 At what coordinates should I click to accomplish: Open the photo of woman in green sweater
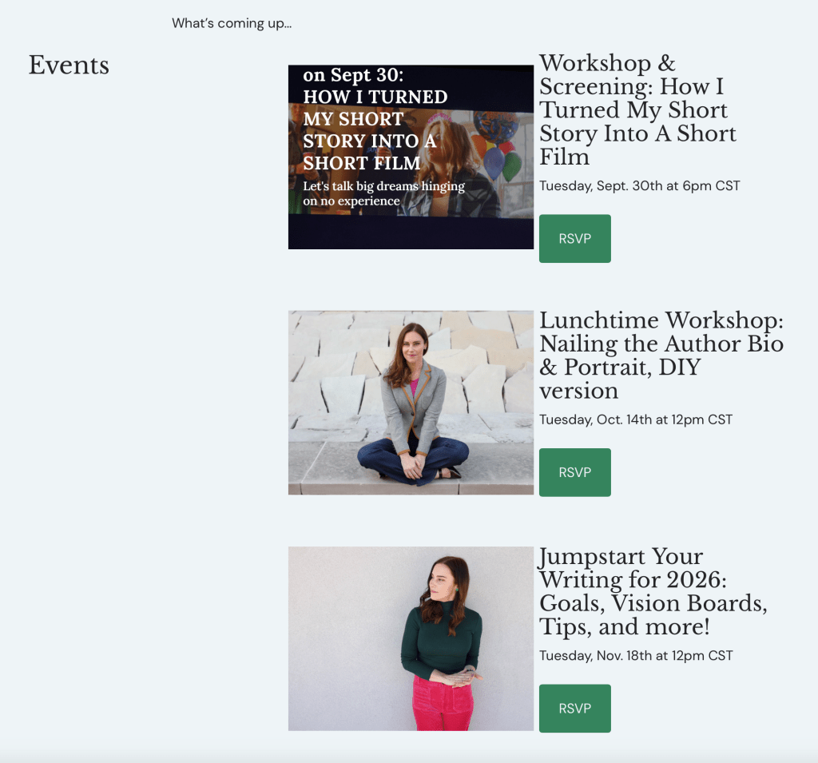click(x=411, y=638)
